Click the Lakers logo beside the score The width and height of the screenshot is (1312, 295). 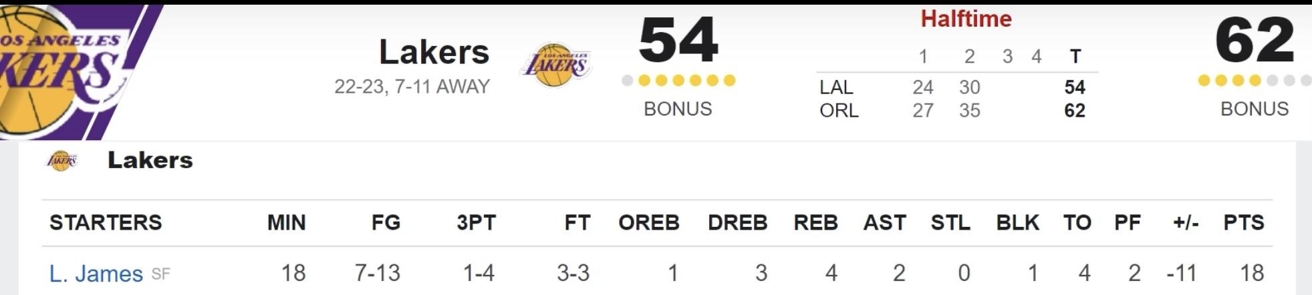pos(556,65)
